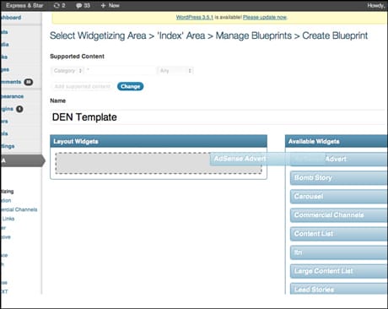
Task: Open the Category dropdown under Supported Content
Action: (x=67, y=71)
